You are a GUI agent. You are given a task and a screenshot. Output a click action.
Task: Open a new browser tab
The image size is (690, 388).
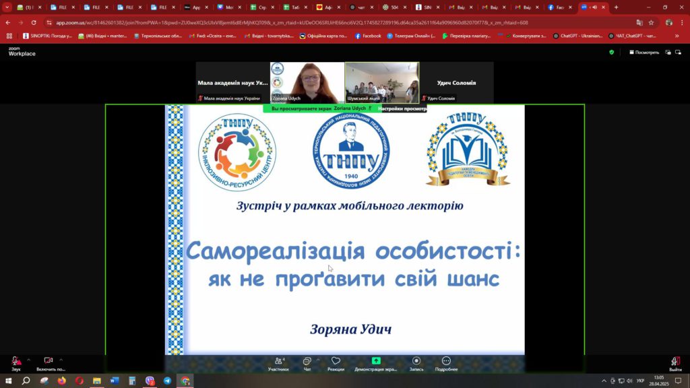[616, 7]
